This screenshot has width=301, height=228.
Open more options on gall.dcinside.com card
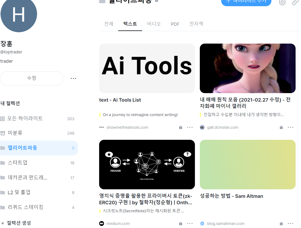pyautogui.click(x=290, y=127)
